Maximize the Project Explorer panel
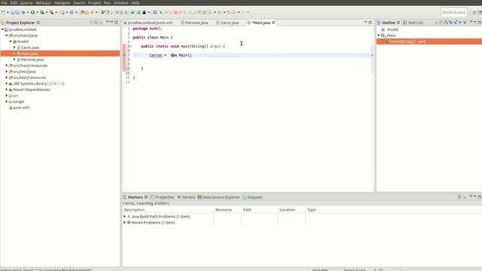Image resolution: width=482 pixels, height=271 pixels. 116,23
